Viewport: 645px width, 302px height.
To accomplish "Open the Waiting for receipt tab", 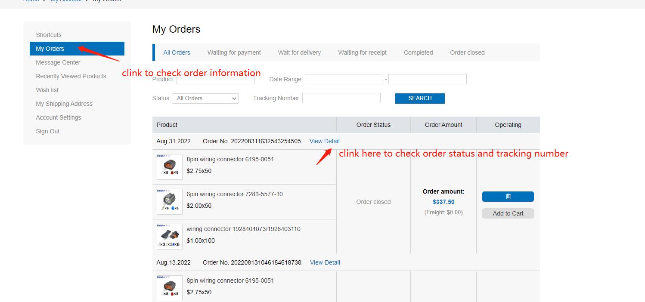I will 362,52.
